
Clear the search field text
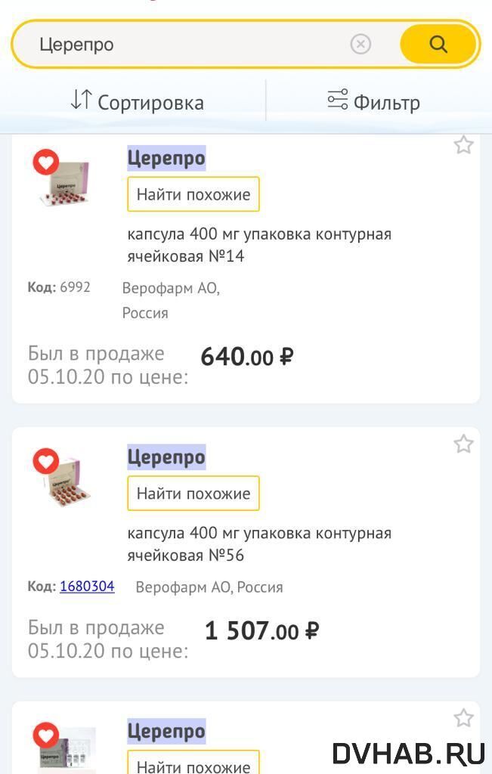coord(360,44)
